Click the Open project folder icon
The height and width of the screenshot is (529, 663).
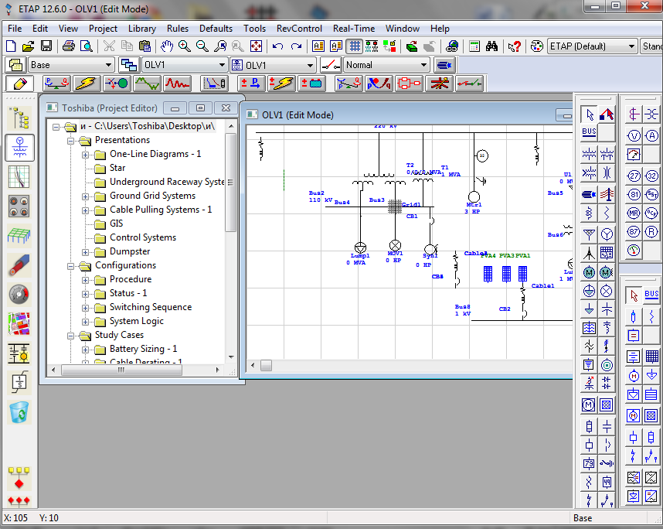pos(29,46)
